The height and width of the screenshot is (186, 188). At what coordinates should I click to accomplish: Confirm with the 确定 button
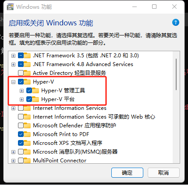click(127, 172)
